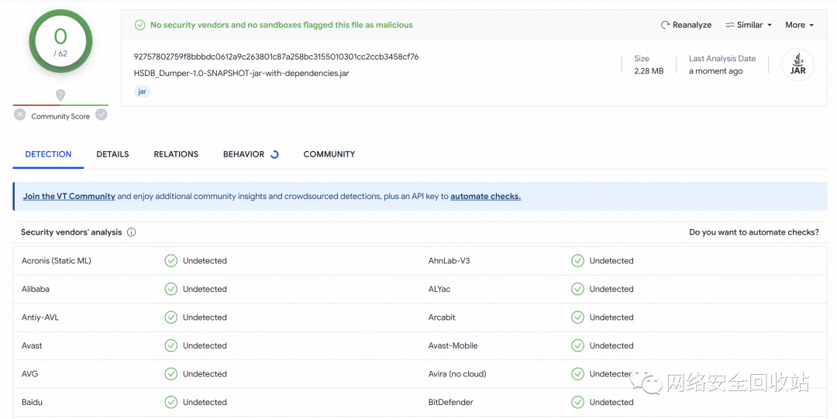Click the Avira (no cloud) vendor name
The height and width of the screenshot is (419, 837).
pyautogui.click(x=457, y=374)
